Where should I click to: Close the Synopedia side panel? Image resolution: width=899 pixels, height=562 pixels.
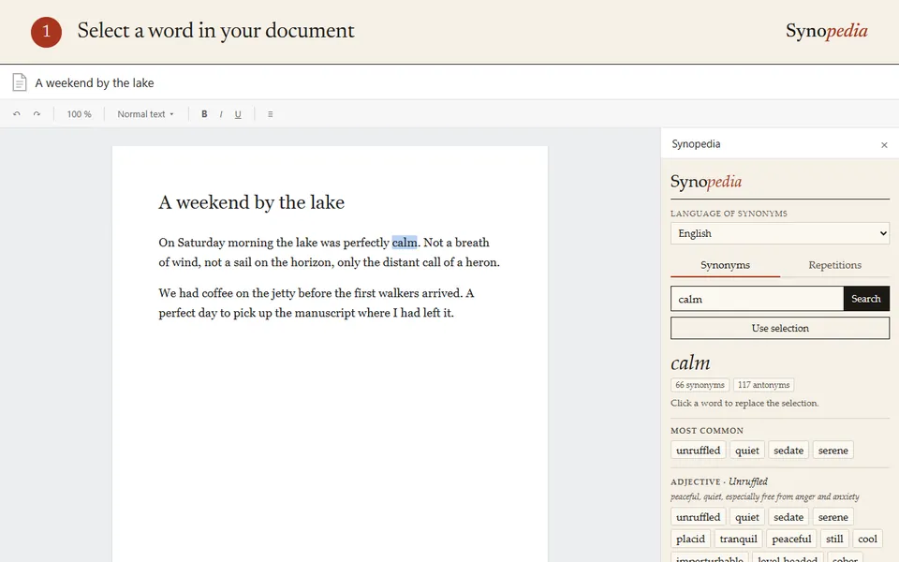tap(884, 145)
